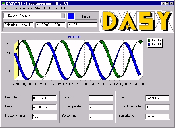
Task: Click the Serie field showing 34aer334
Action: click(157, 98)
